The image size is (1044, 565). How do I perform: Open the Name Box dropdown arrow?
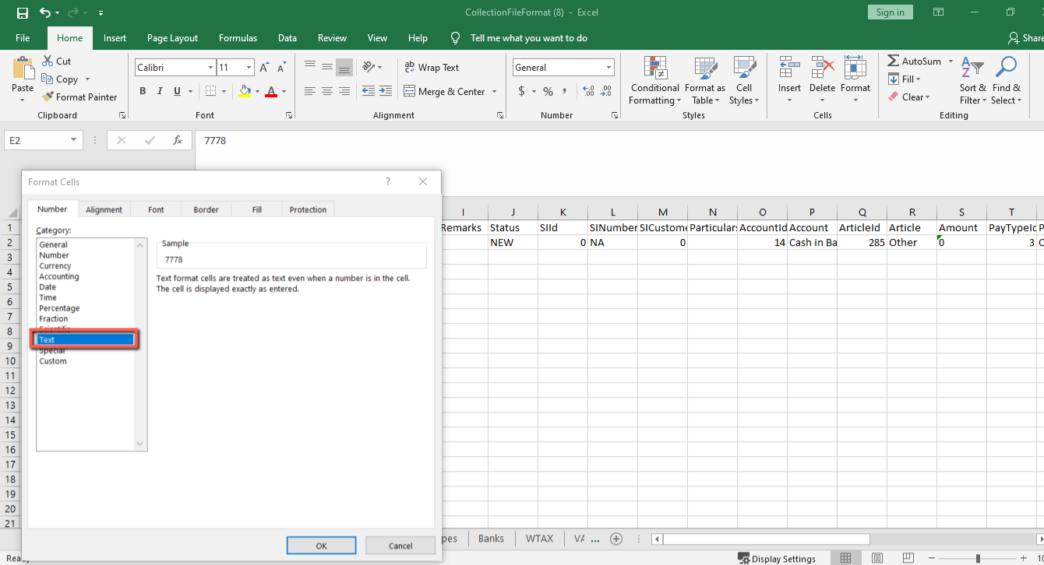(x=74, y=141)
